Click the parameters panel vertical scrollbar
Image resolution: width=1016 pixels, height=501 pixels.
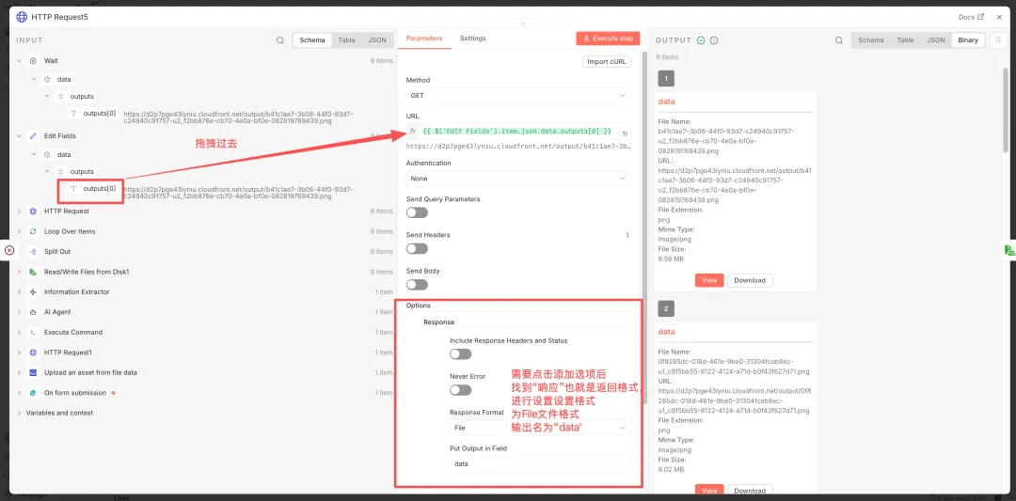[644, 227]
